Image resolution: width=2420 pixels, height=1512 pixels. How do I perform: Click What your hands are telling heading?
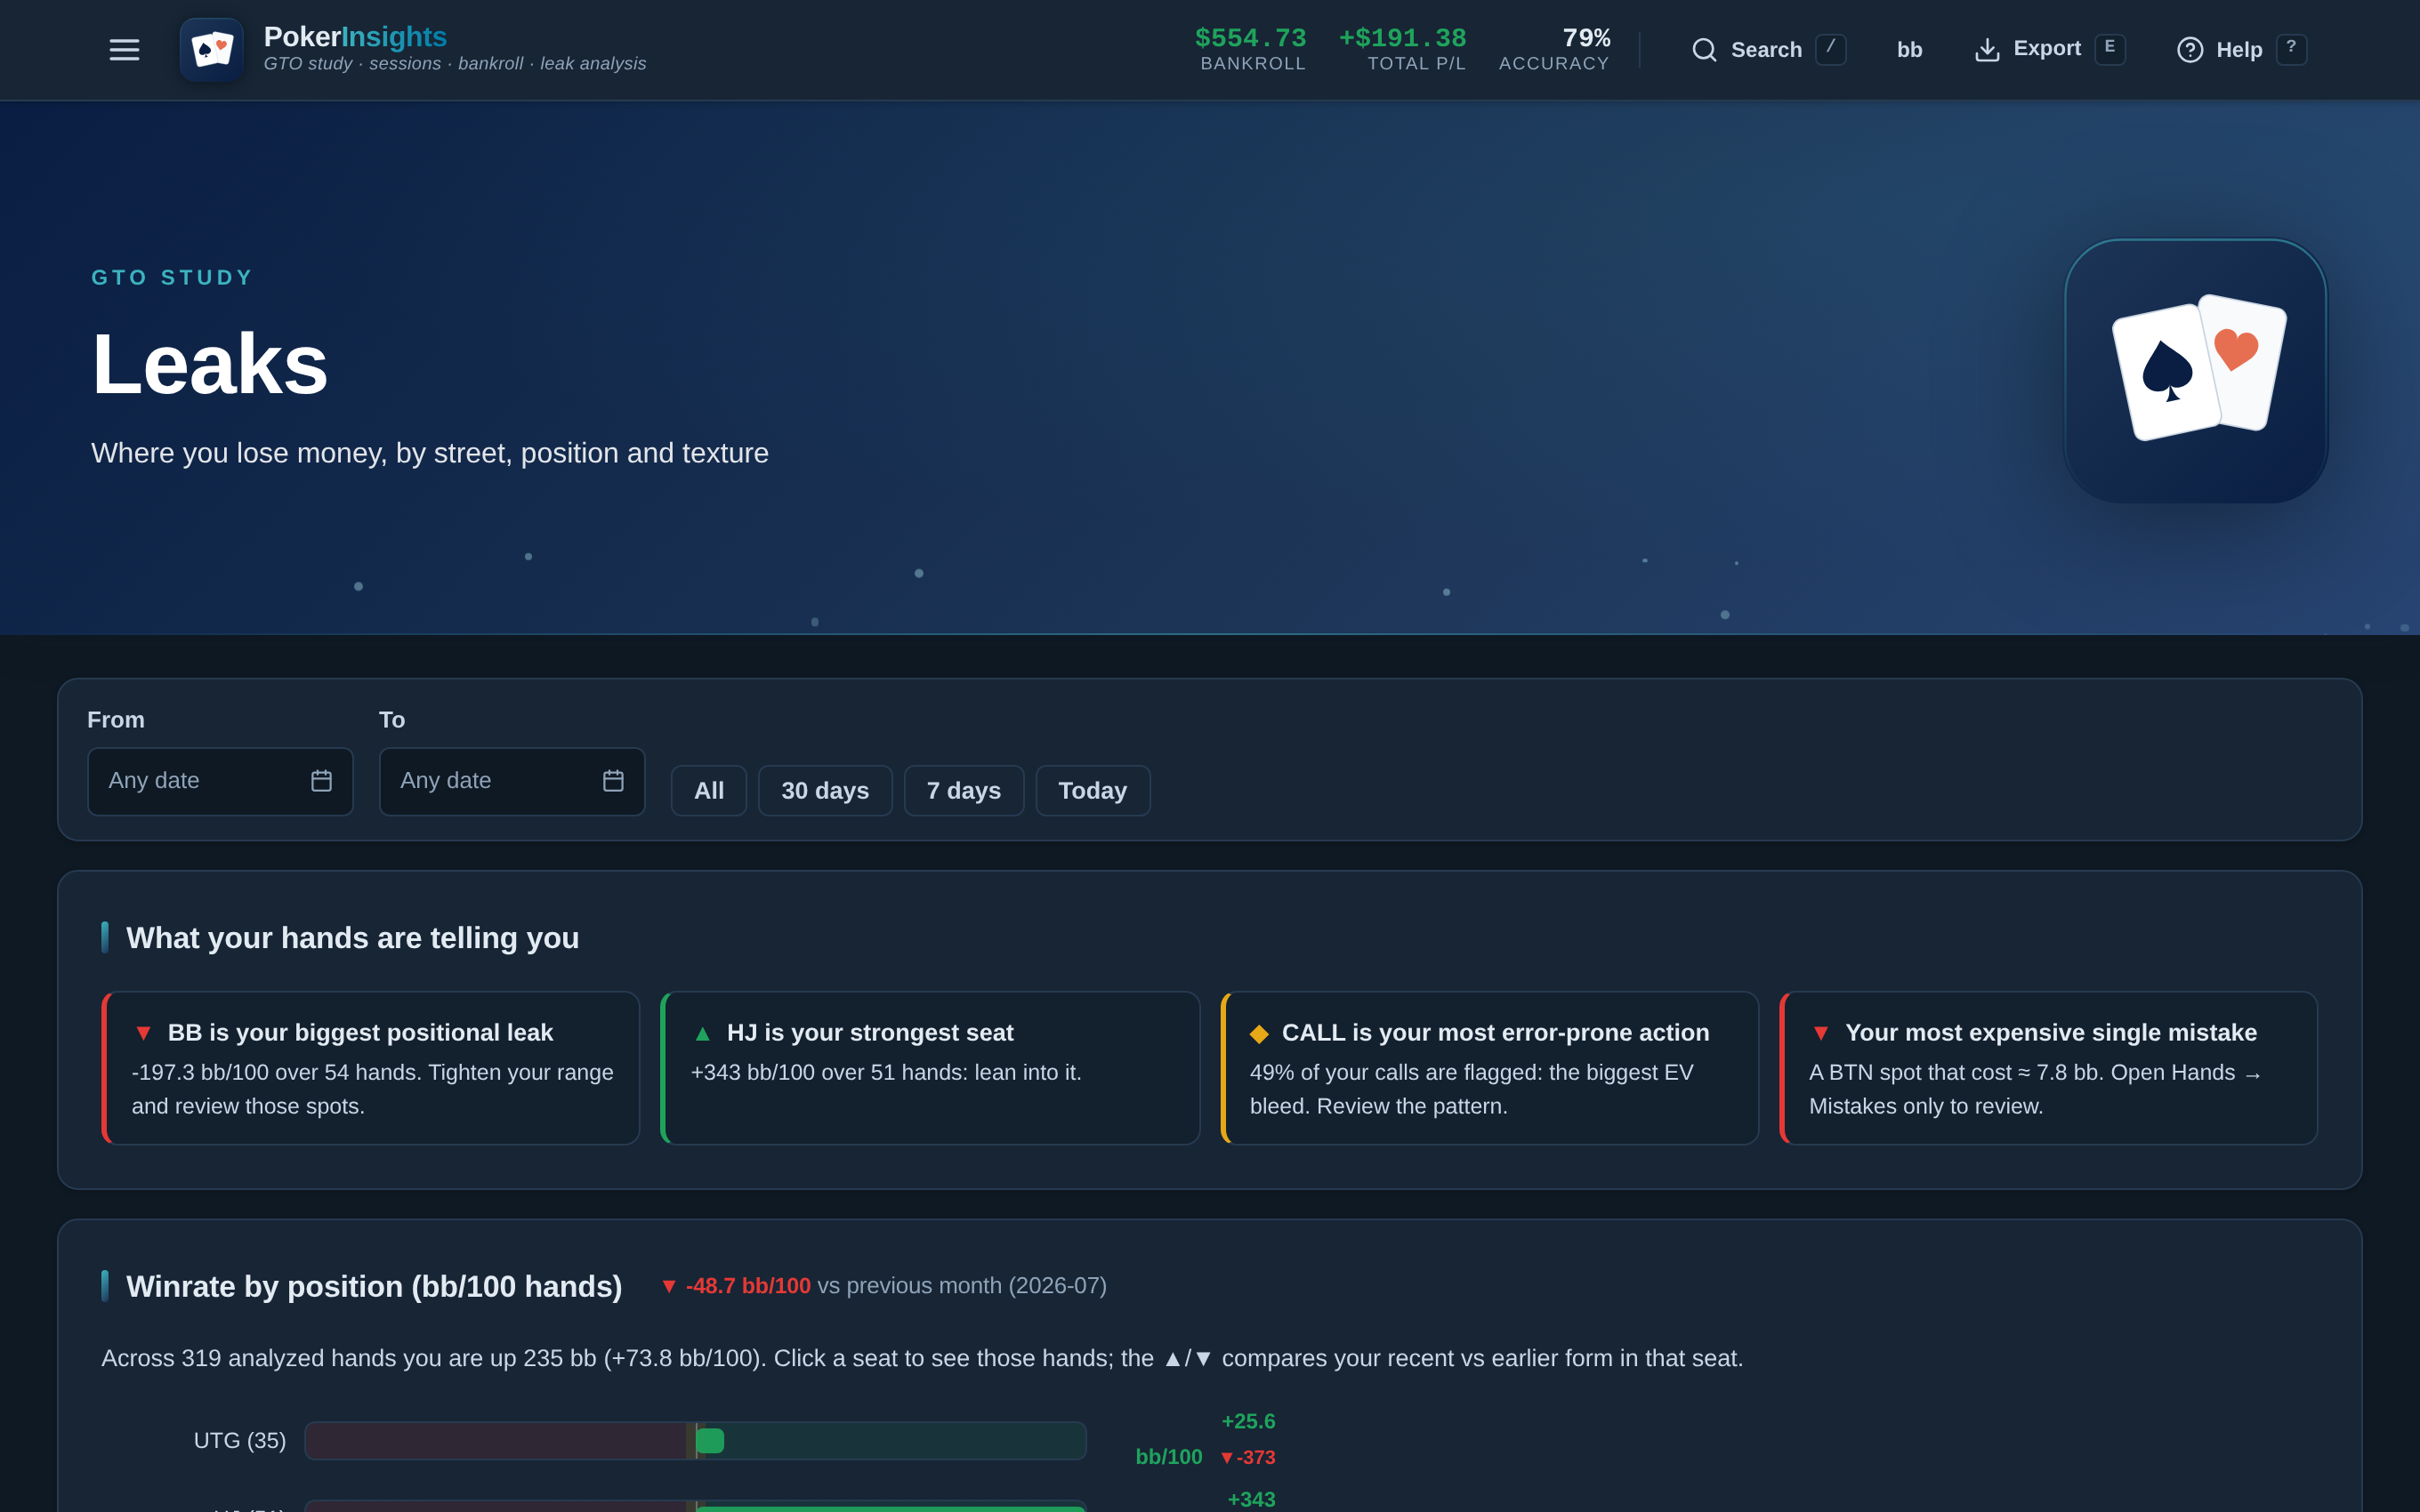[x=352, y=938]
